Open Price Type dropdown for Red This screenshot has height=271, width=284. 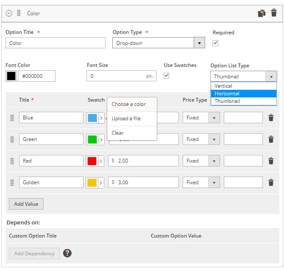[201, 160]
